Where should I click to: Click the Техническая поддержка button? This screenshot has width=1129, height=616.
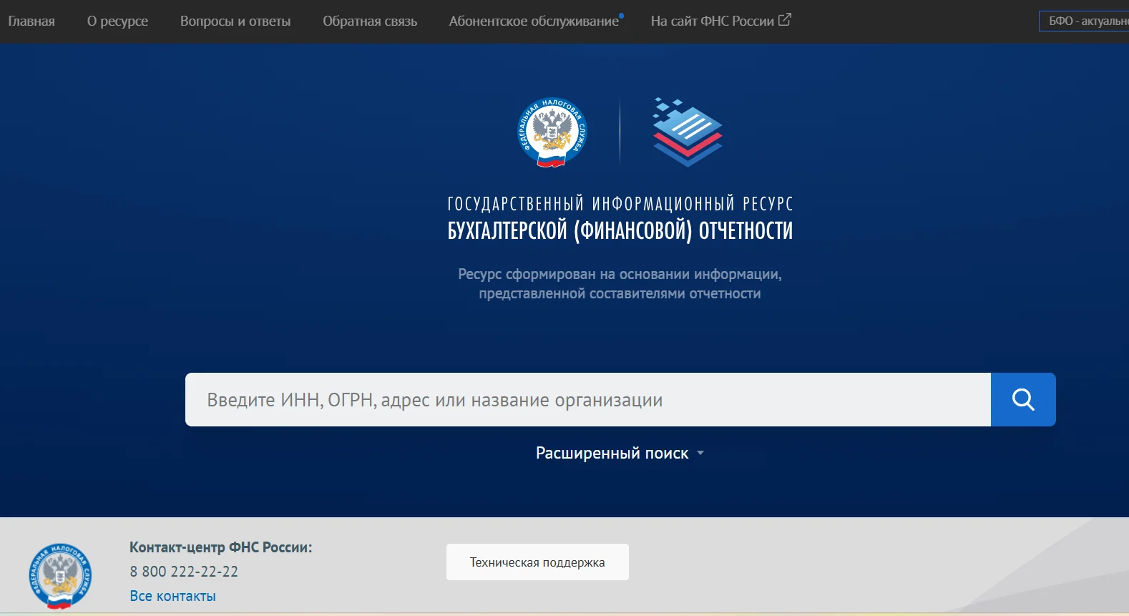click(537, 562)
